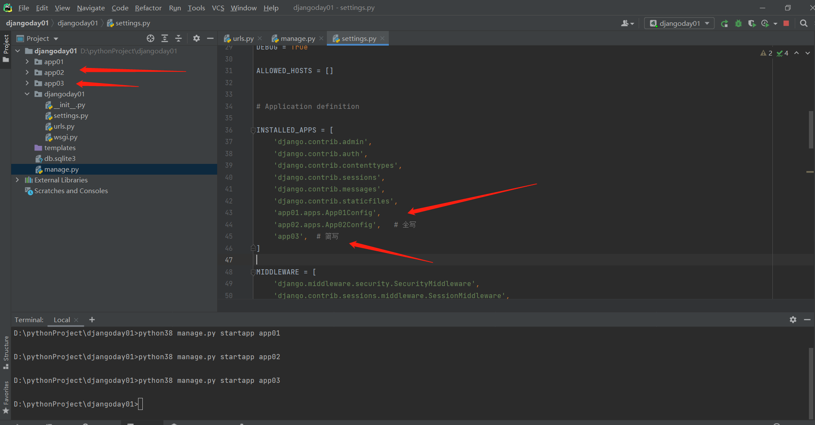Collapse all items in Project panel
Viewport: 815px width, 425px height.
point(178,39)
